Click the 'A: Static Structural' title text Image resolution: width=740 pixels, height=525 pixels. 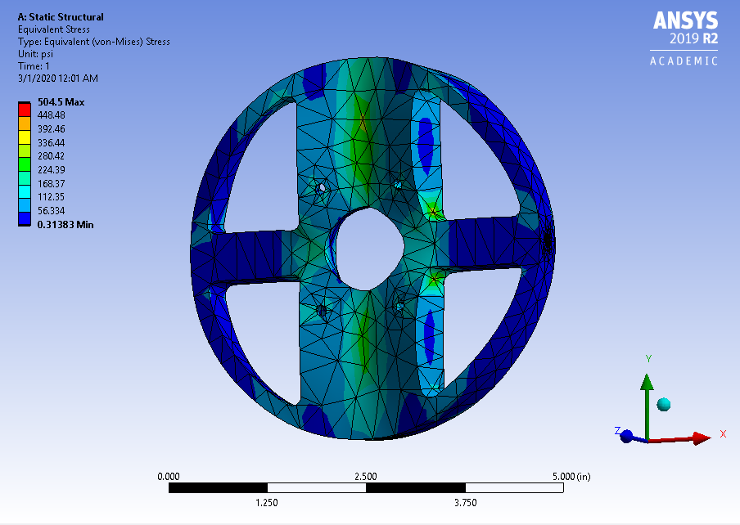(x=61, y=17)
